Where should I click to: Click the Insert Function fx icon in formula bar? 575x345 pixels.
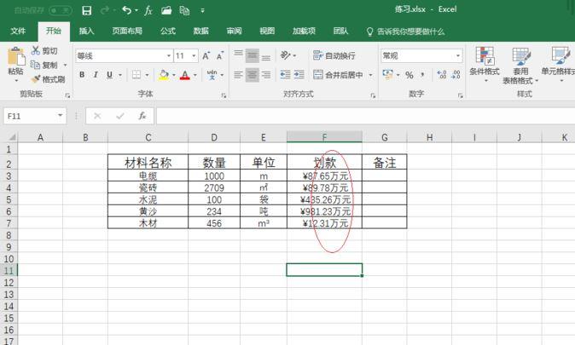point(142,116)
